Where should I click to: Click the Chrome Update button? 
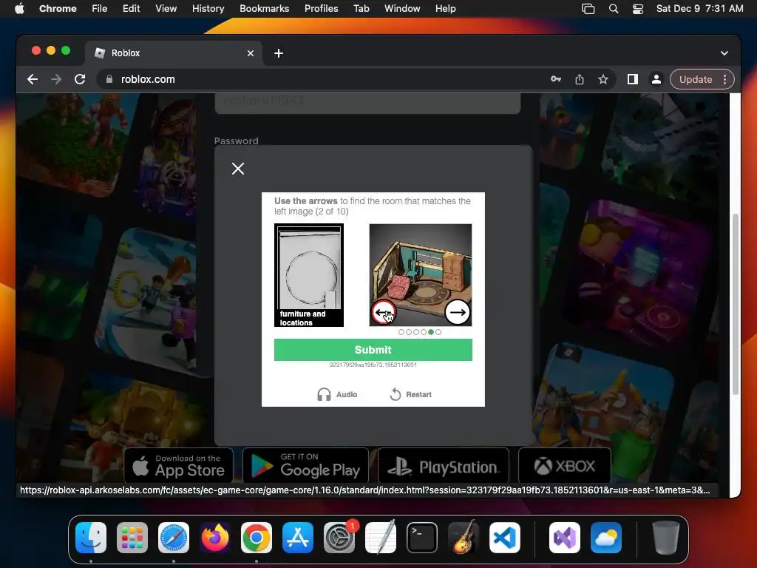pos(696,79)
